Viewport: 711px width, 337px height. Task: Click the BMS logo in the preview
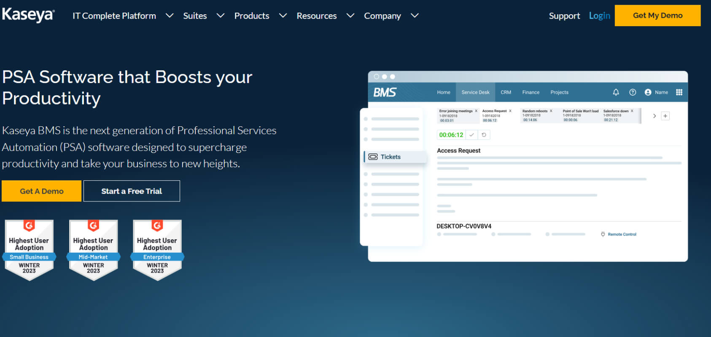click(385, 92)
